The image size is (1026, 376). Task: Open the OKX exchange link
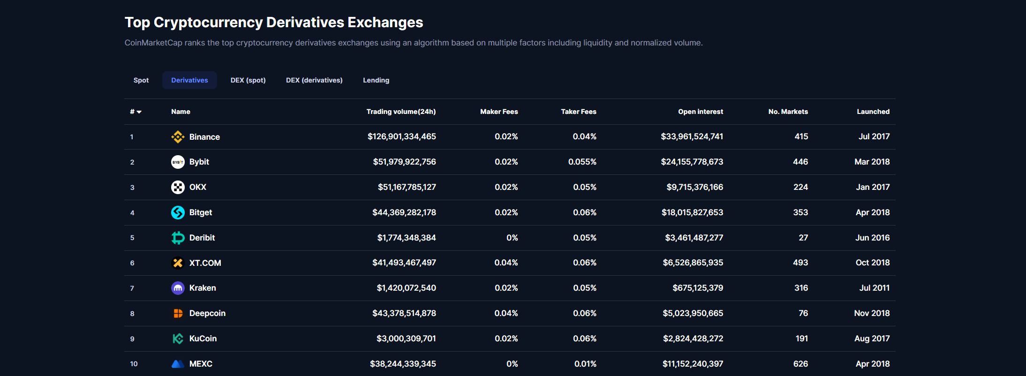pyautogui.click(x=198, y=187)
